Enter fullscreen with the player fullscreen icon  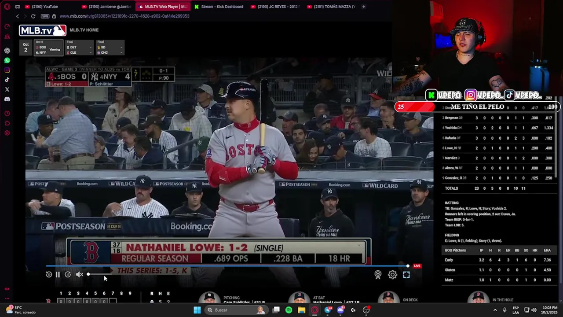click(406, 275)
